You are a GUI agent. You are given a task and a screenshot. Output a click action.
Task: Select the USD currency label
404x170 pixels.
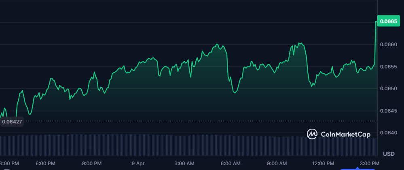pos(388,154)
